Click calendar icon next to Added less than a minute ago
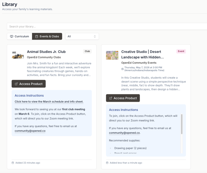 pos(107,163)
